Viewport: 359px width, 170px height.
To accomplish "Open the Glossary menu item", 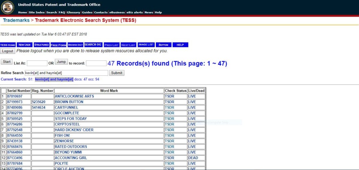I will (73, 12).
